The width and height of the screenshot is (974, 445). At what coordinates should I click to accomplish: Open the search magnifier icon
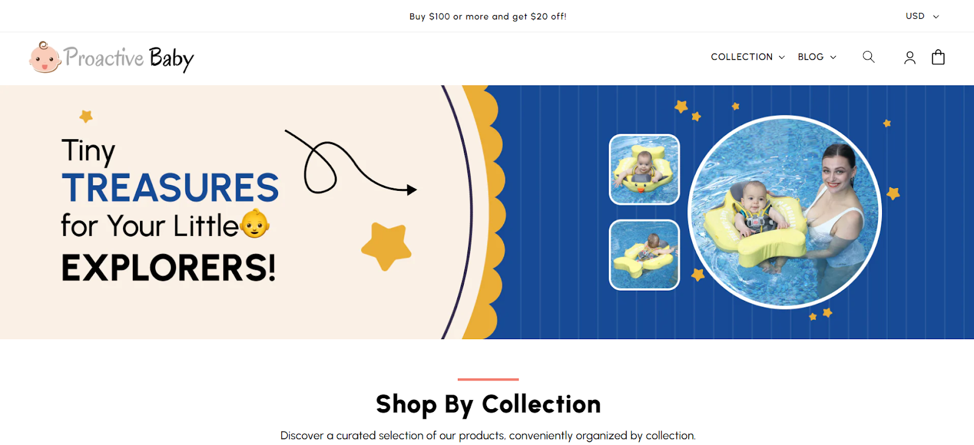869,57
